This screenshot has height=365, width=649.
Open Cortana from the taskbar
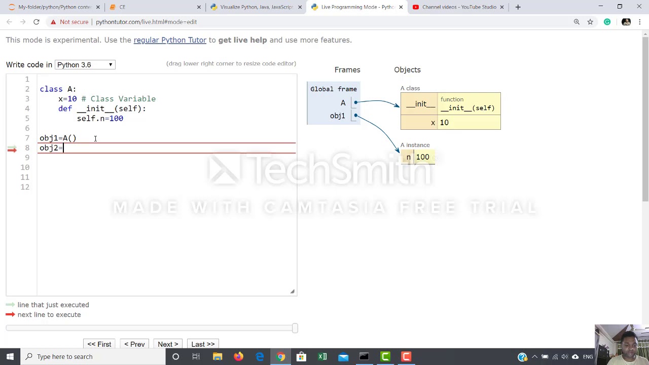point(175,356)
